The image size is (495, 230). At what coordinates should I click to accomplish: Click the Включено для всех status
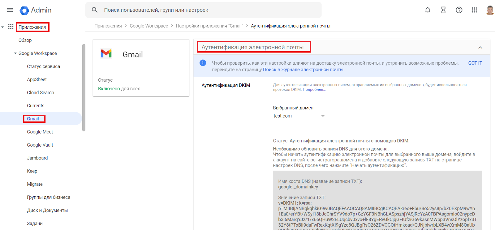(119, 89)
